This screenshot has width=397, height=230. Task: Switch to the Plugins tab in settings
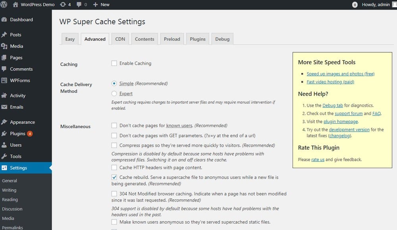pyautogui.click(x=198, y=39)
